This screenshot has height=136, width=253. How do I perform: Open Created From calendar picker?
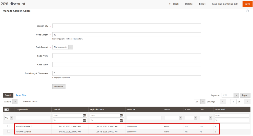click(x=85, y=116)
